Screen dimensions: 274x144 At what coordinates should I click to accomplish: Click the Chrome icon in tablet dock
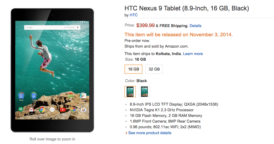tap(42, 110)
